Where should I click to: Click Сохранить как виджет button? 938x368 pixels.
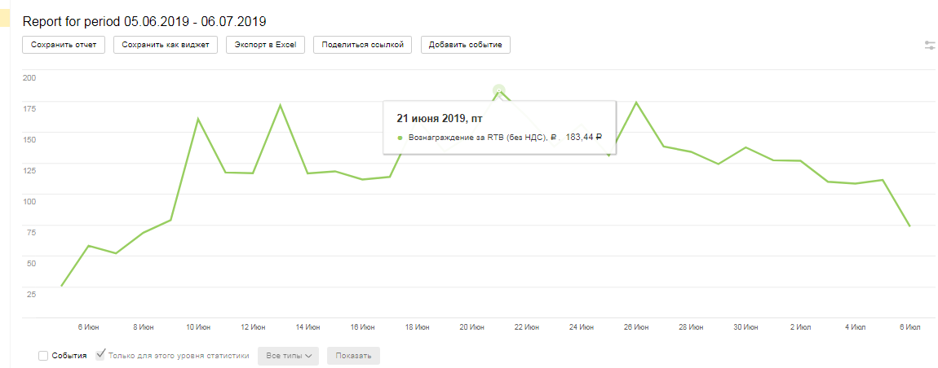(166, 45)
